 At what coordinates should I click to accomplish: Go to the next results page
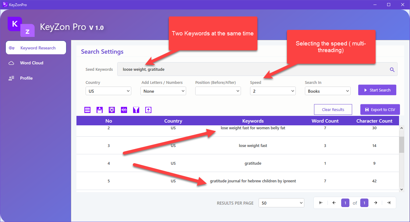point(376,203)
